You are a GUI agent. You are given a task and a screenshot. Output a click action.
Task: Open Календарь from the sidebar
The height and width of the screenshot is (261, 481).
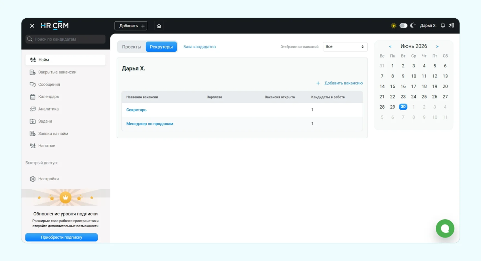48,97
